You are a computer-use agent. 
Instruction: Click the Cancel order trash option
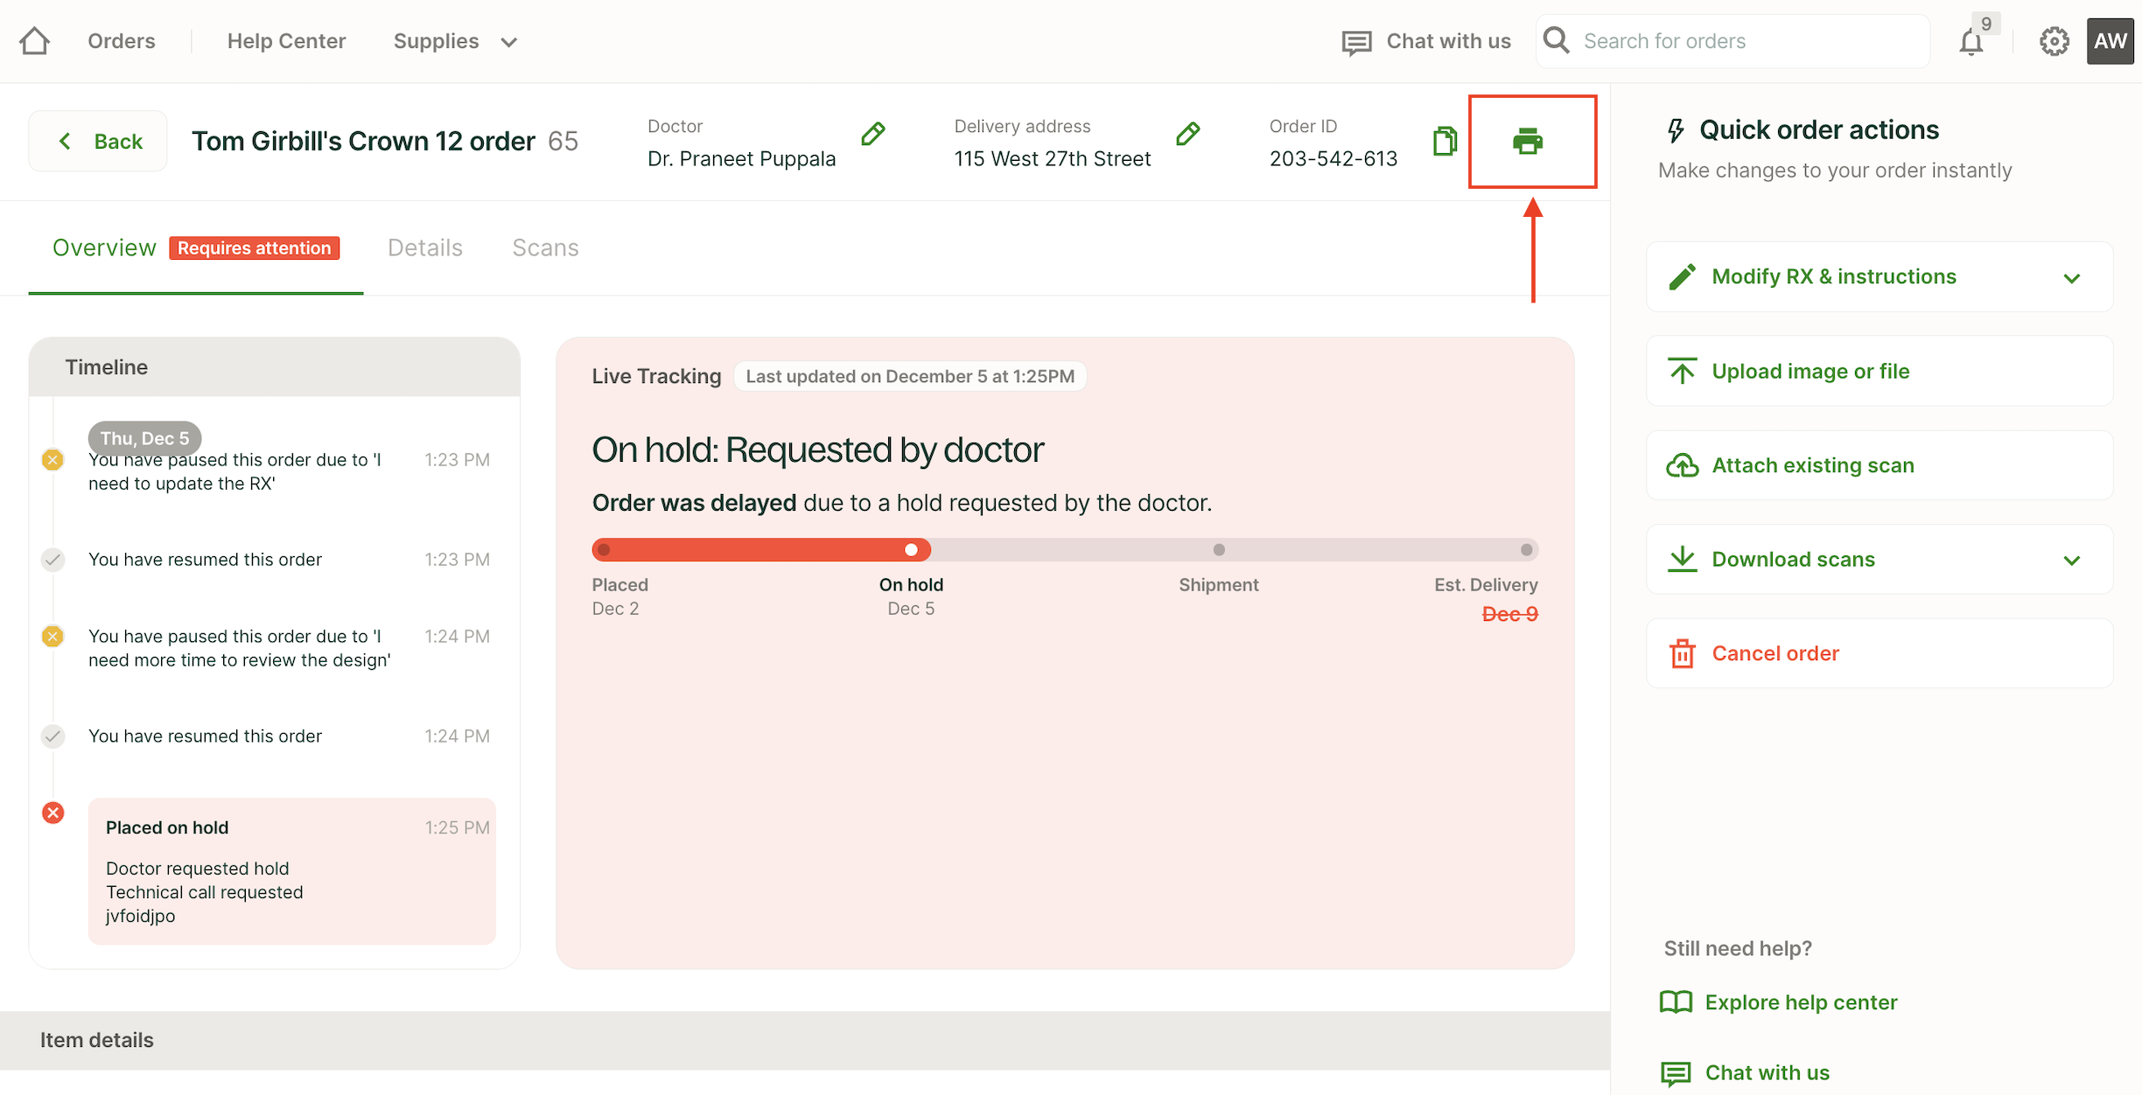coord(1774,653)
